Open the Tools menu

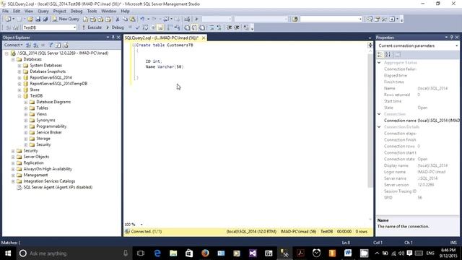pos(92,11)
